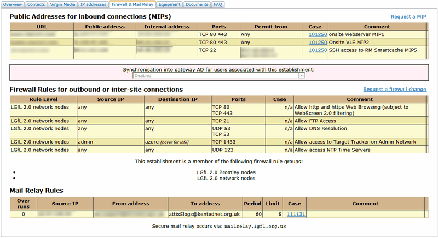Viewport: 438px width, 238px height.
Task: Click the UDP 123 ports cell
Action: [x=238, y=150]
